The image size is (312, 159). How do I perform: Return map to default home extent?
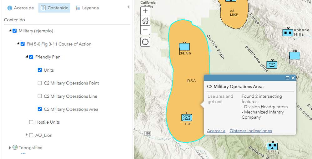(145, 20)
